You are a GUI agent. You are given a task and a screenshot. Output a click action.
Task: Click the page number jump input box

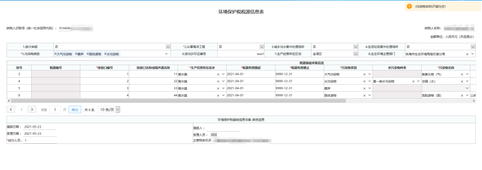pyautogui.click(x=55, y=109)
